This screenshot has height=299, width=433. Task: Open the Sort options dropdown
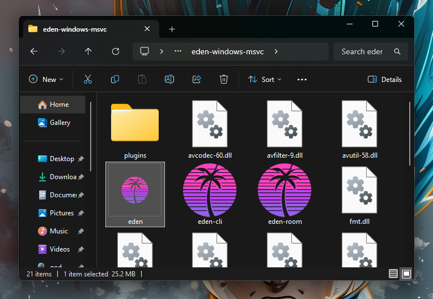tap(265, 80)
